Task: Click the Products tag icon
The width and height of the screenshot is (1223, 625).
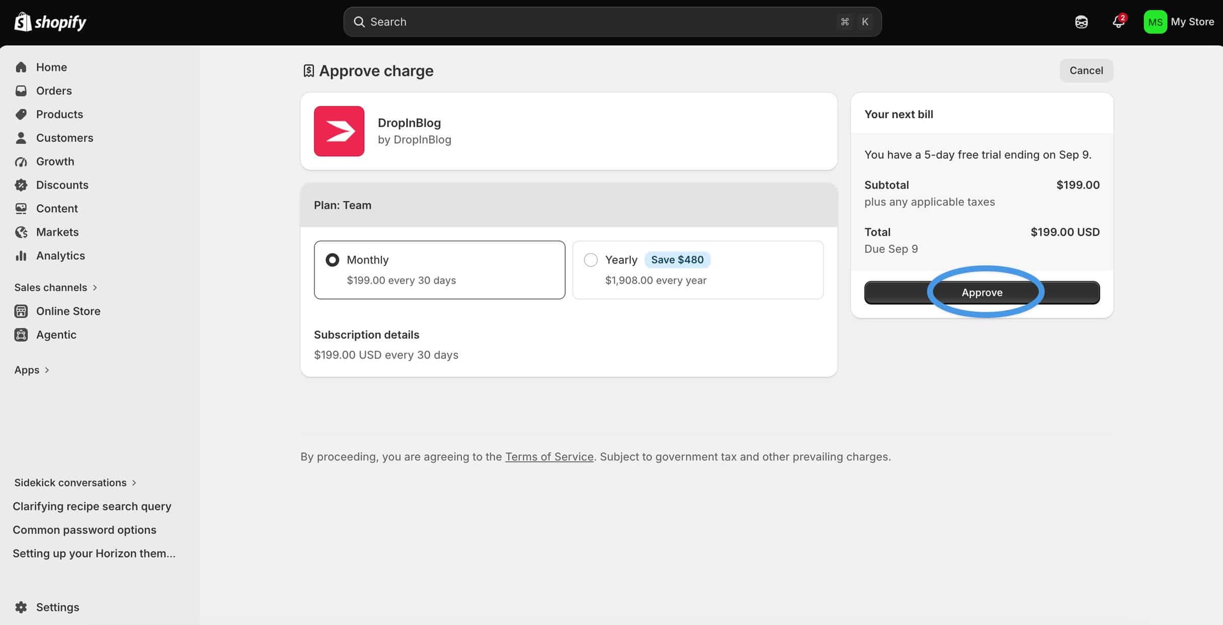Action: 21,114
